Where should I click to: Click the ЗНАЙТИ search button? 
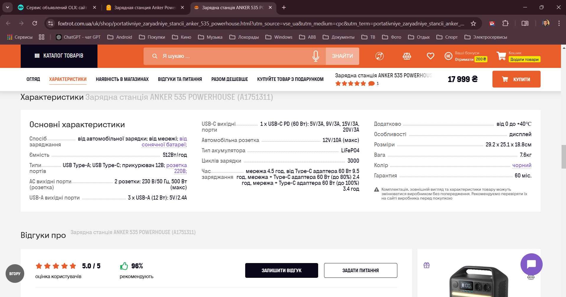[x=342, y=56]
